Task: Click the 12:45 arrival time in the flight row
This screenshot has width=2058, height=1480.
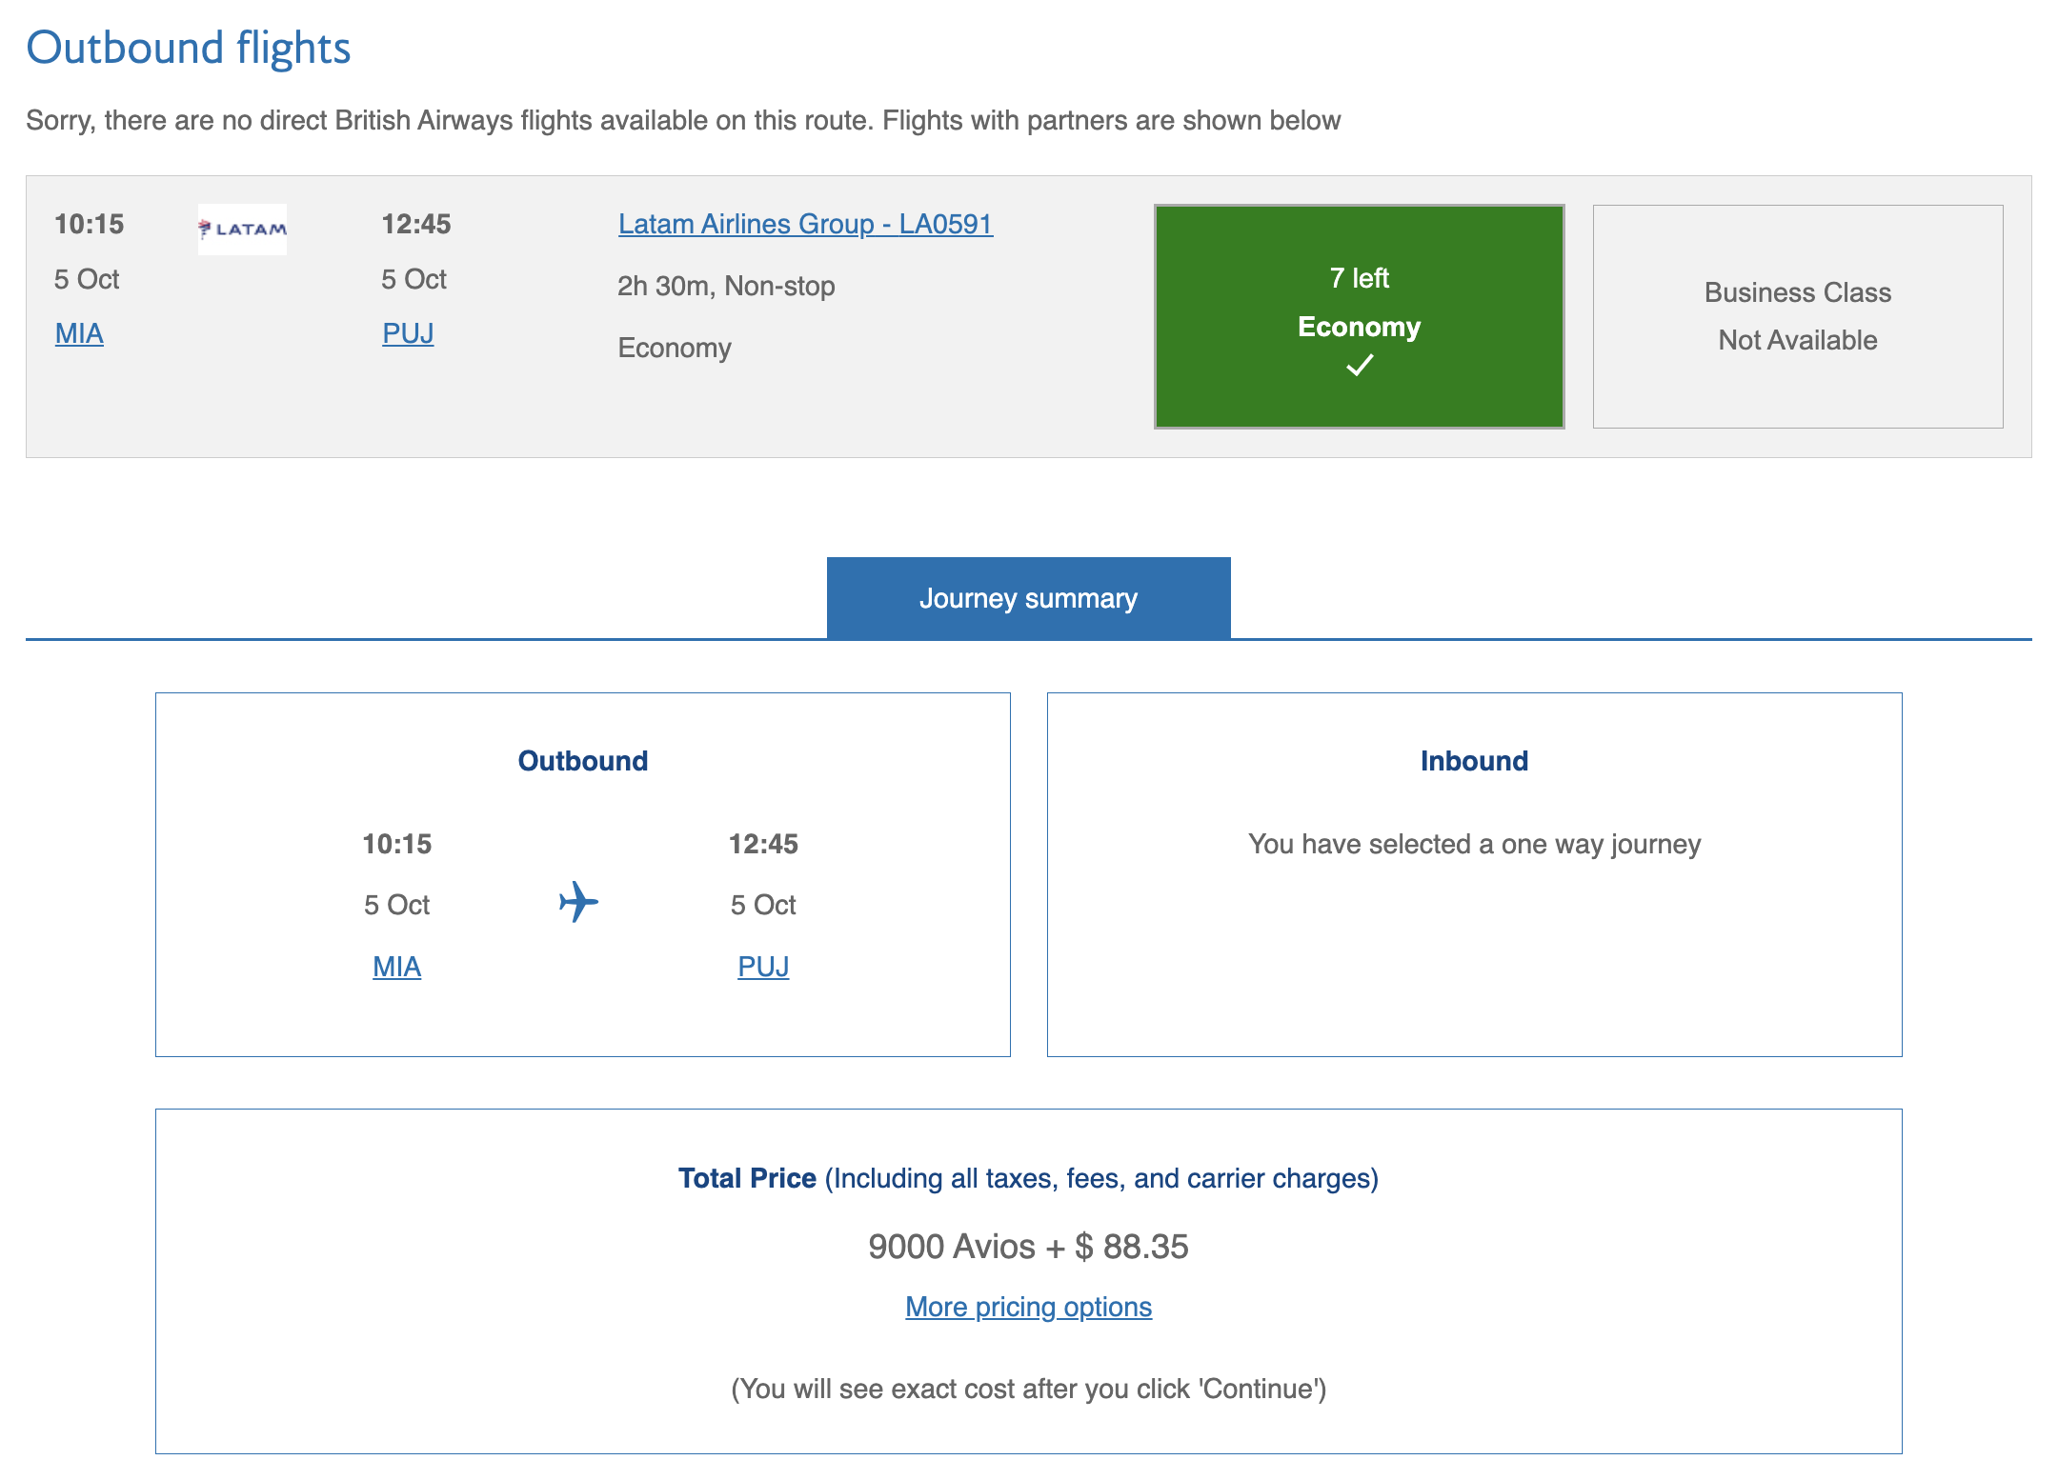Action: tap(416, 224)
